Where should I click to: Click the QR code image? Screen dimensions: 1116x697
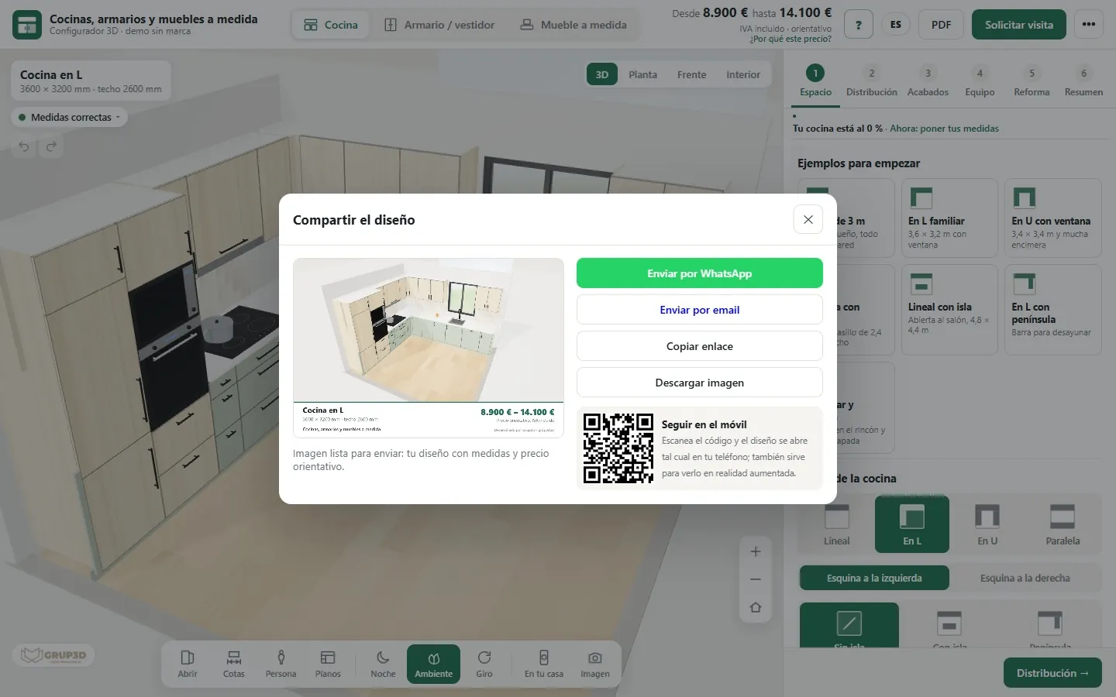coord(618,448)
